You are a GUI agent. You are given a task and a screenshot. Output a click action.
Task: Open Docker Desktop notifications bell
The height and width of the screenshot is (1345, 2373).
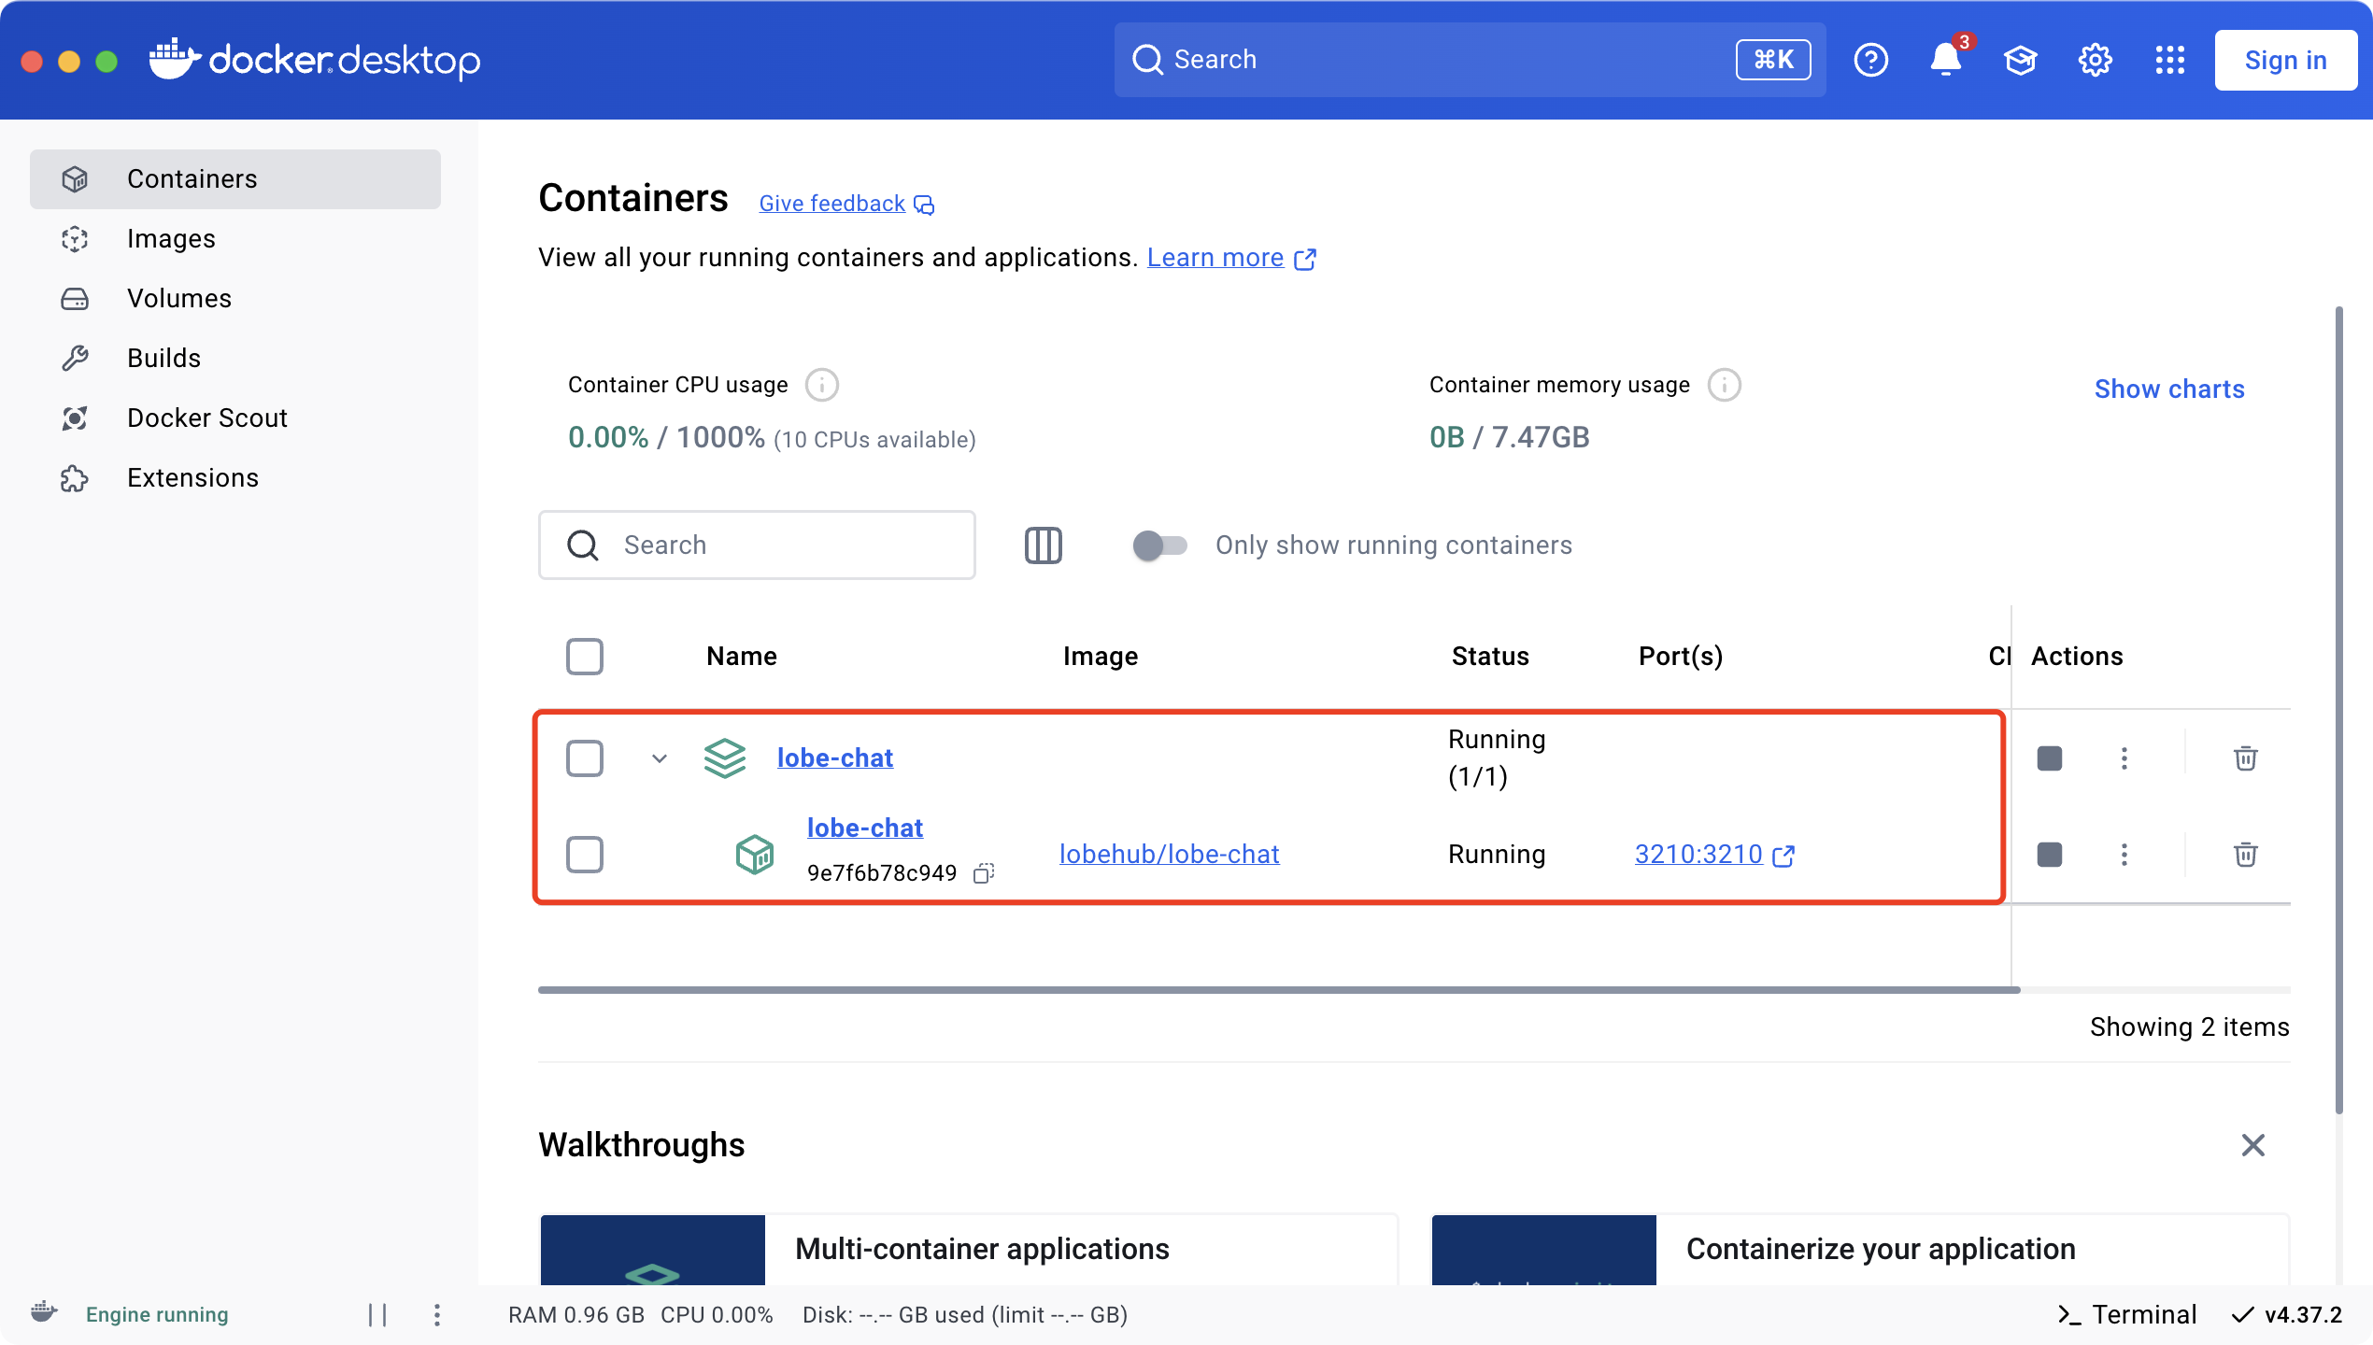click(x=1946, y=60)
